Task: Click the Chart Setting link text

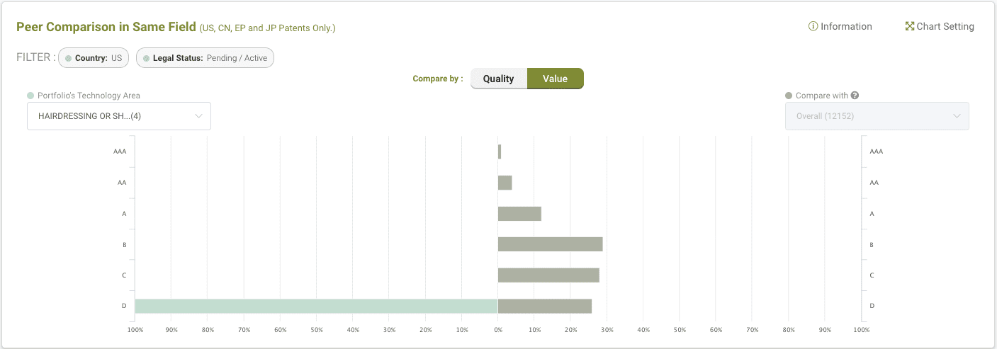Action: click(945, 26)
